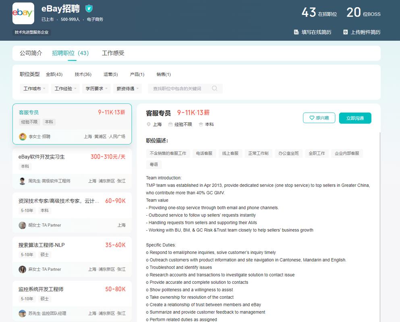Click the search magnifier icon
The width and height of the screenshot is (400, 322).
tap(215, 88)
